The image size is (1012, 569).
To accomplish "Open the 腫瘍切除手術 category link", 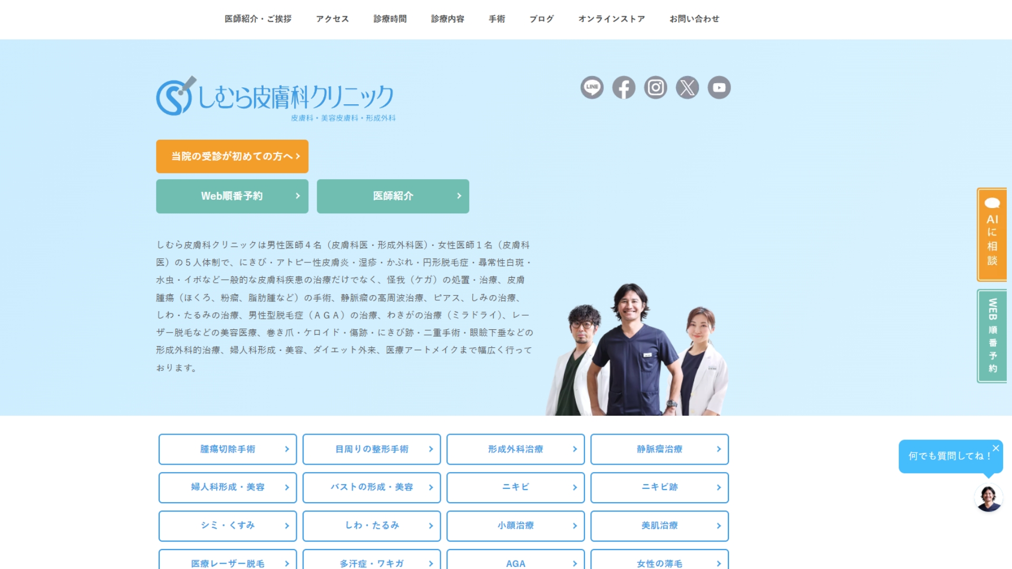I will 228,449.
